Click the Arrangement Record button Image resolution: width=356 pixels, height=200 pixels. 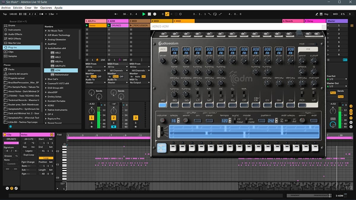[155, 14]
